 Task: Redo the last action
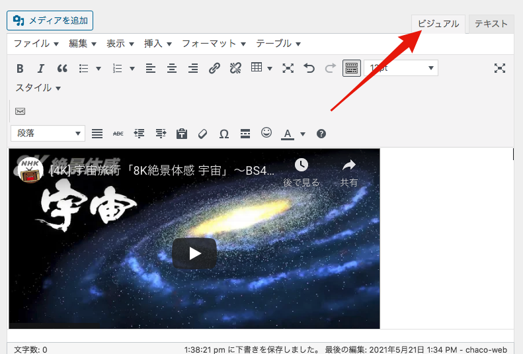click(x=330, y=68)
